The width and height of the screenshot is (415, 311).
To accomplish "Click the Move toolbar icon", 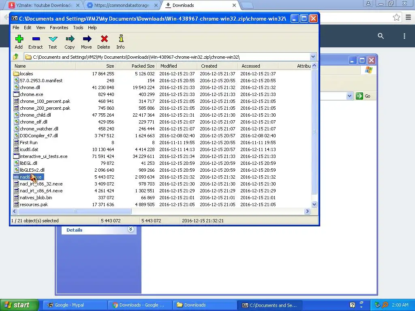I will click(87, 39).
